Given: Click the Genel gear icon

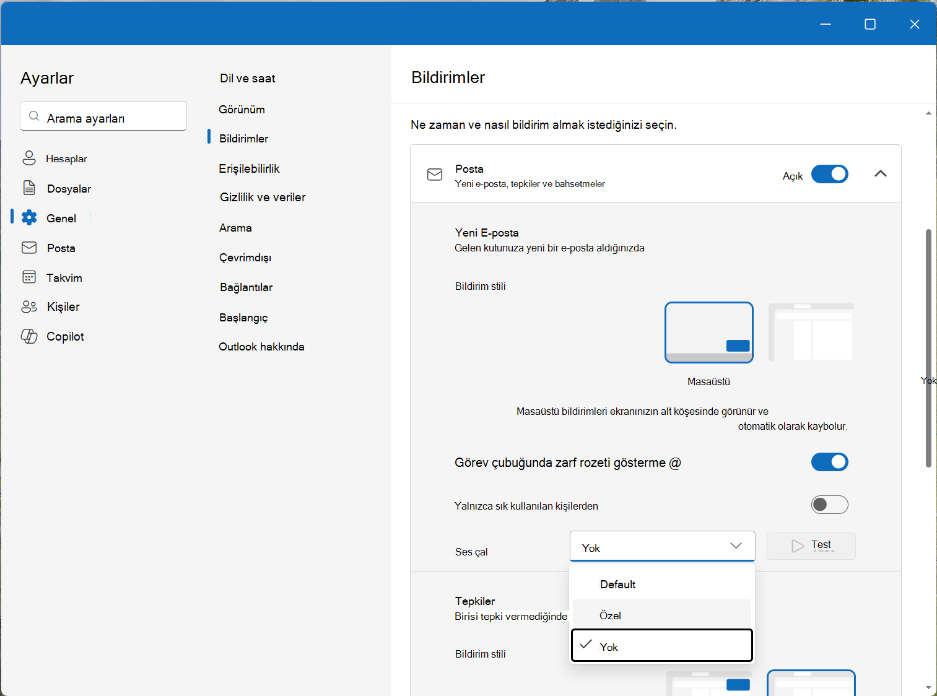Looking at the screenshot, I should click(x=29, y=217).
